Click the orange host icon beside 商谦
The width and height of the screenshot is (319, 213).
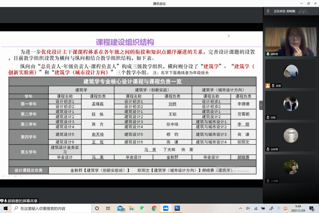click(268, 86)
